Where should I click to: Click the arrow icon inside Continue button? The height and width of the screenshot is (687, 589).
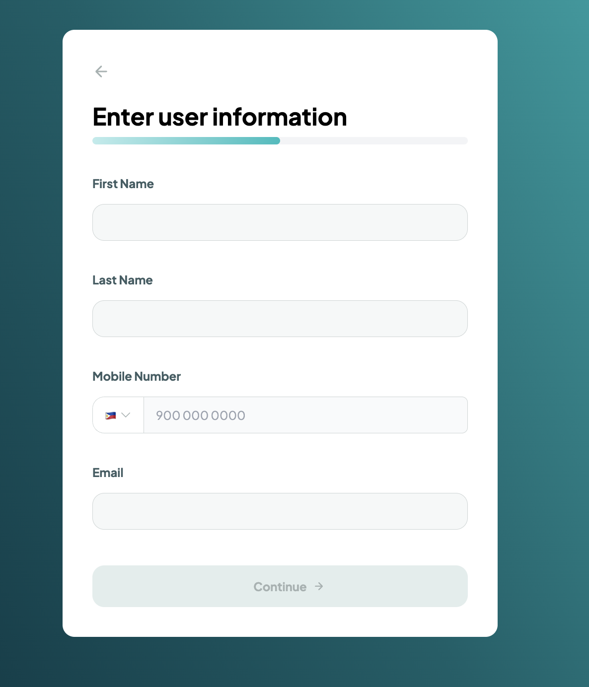[319, 586]
